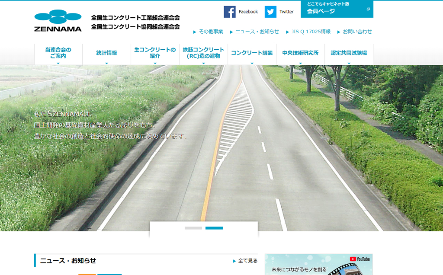The height and width of the screenshot is (275, 443).
Task: Open the 会員ページ member button
Action: click(x=337, y=9)
